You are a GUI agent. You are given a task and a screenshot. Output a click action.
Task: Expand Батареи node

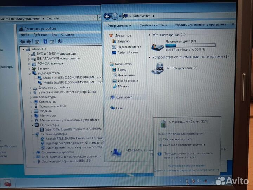coord(30,69)
